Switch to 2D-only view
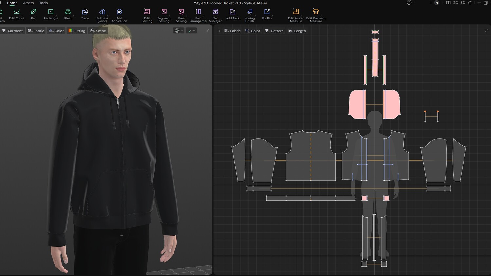 pos(456,3)
